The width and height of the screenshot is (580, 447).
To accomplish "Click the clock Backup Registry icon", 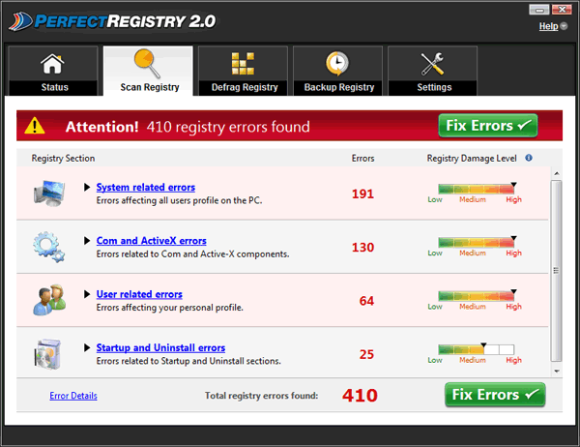I will (x=337, y=64).
